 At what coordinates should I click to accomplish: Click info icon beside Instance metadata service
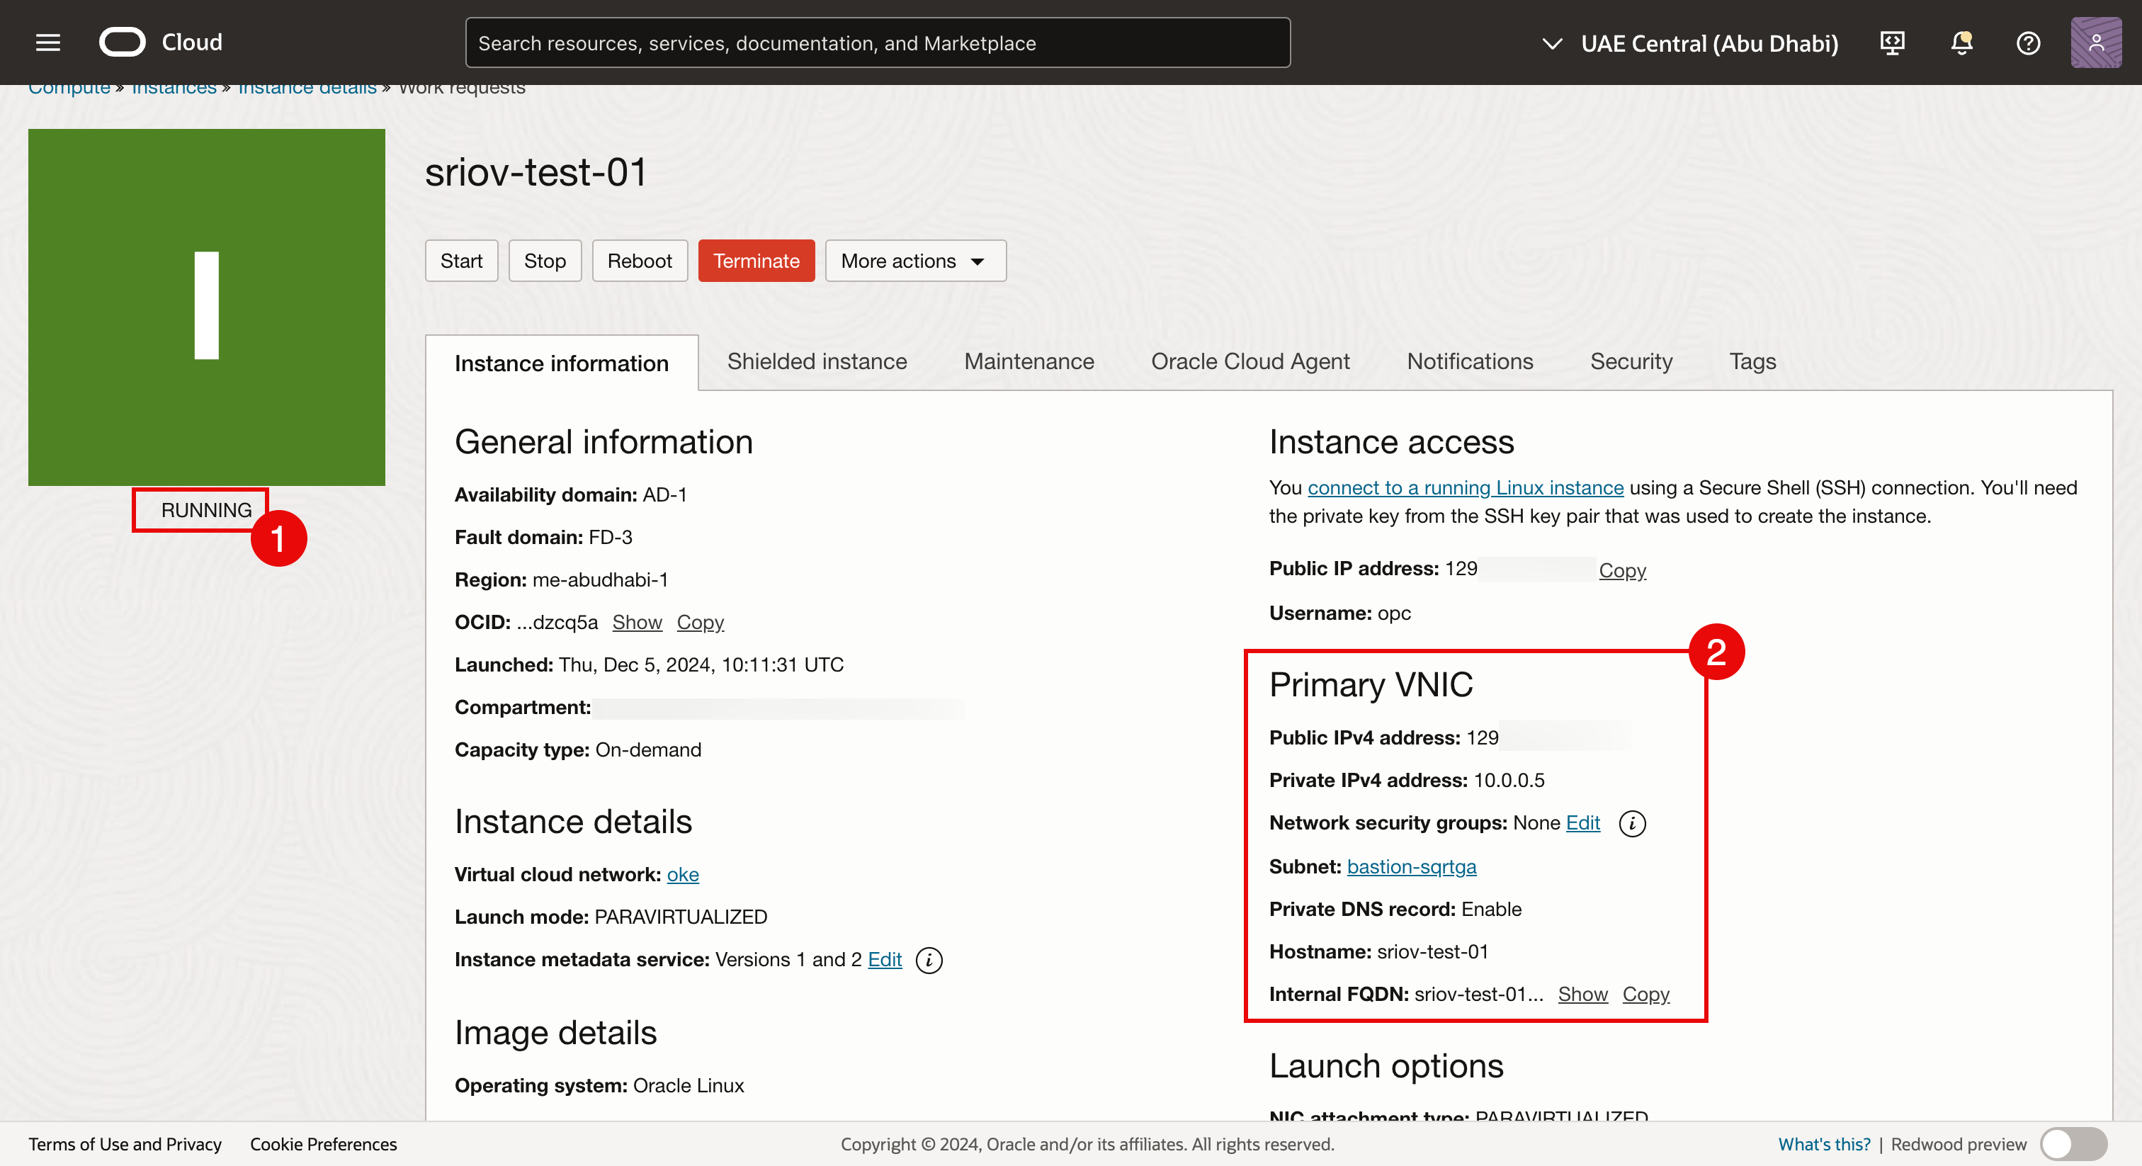coord(928,961)
